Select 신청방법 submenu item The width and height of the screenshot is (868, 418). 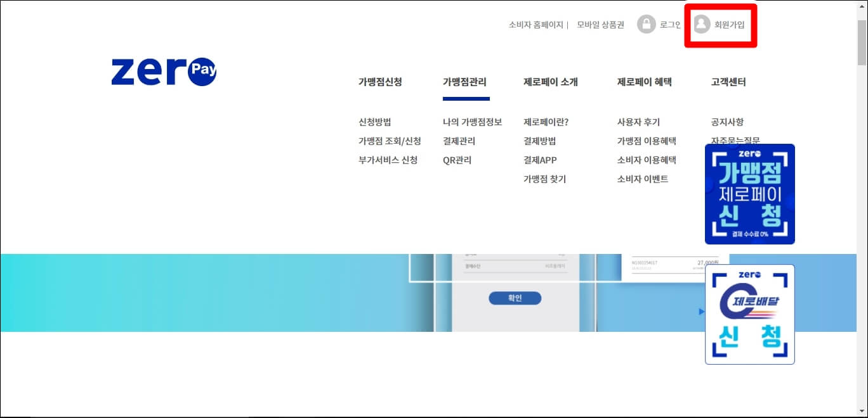click(x=375, y=122)
